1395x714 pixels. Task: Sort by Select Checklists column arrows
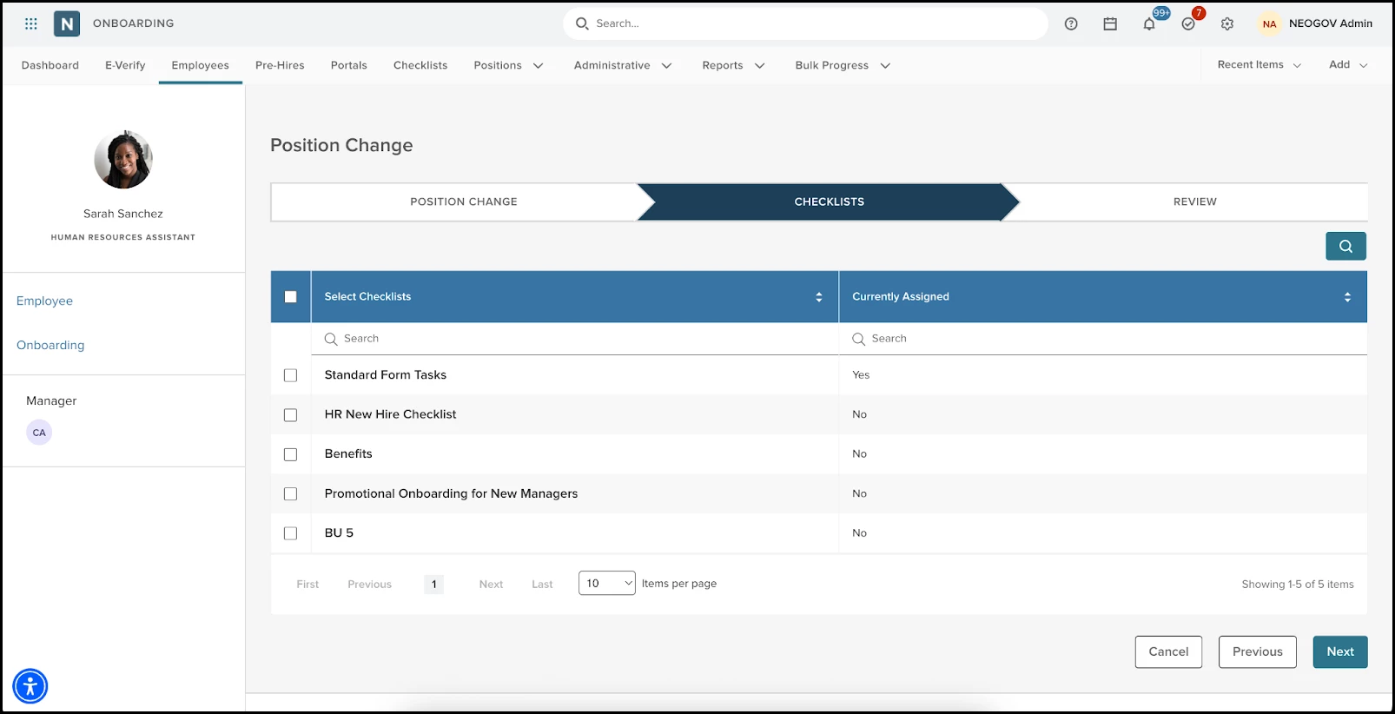tap(818, 297)
